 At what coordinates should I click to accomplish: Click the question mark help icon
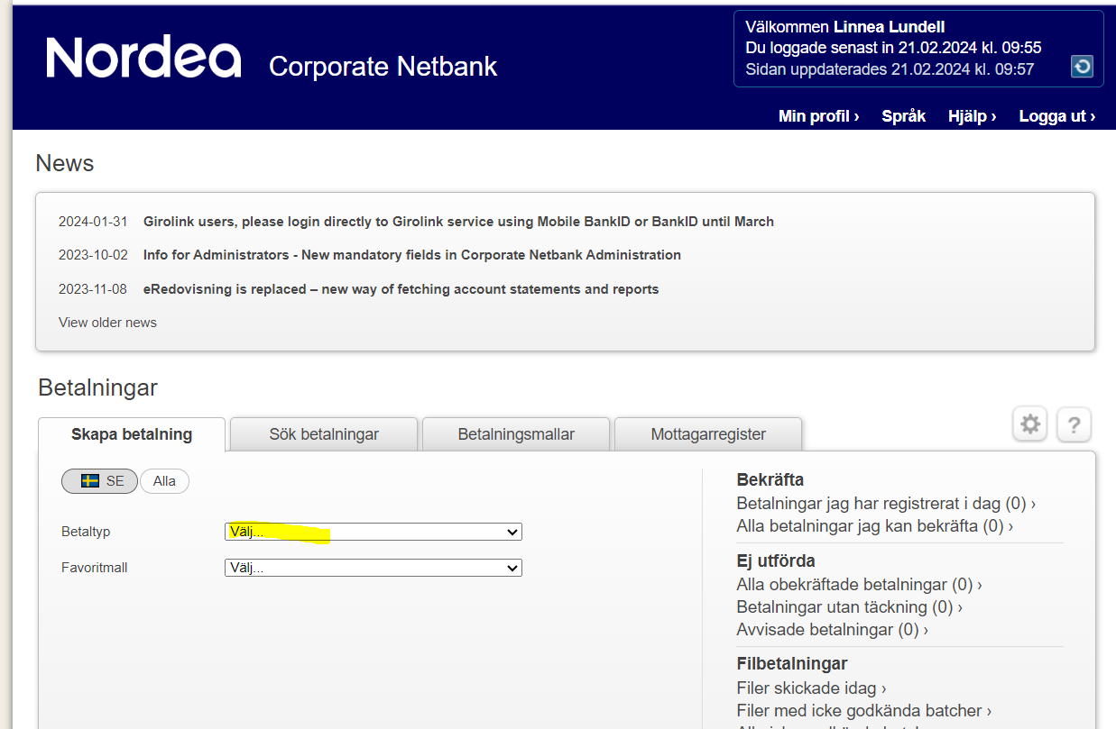[1074, 424]
